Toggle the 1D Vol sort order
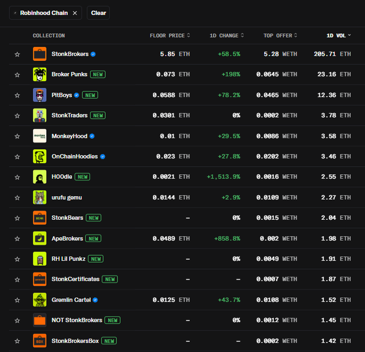 [x=339, y=35]
